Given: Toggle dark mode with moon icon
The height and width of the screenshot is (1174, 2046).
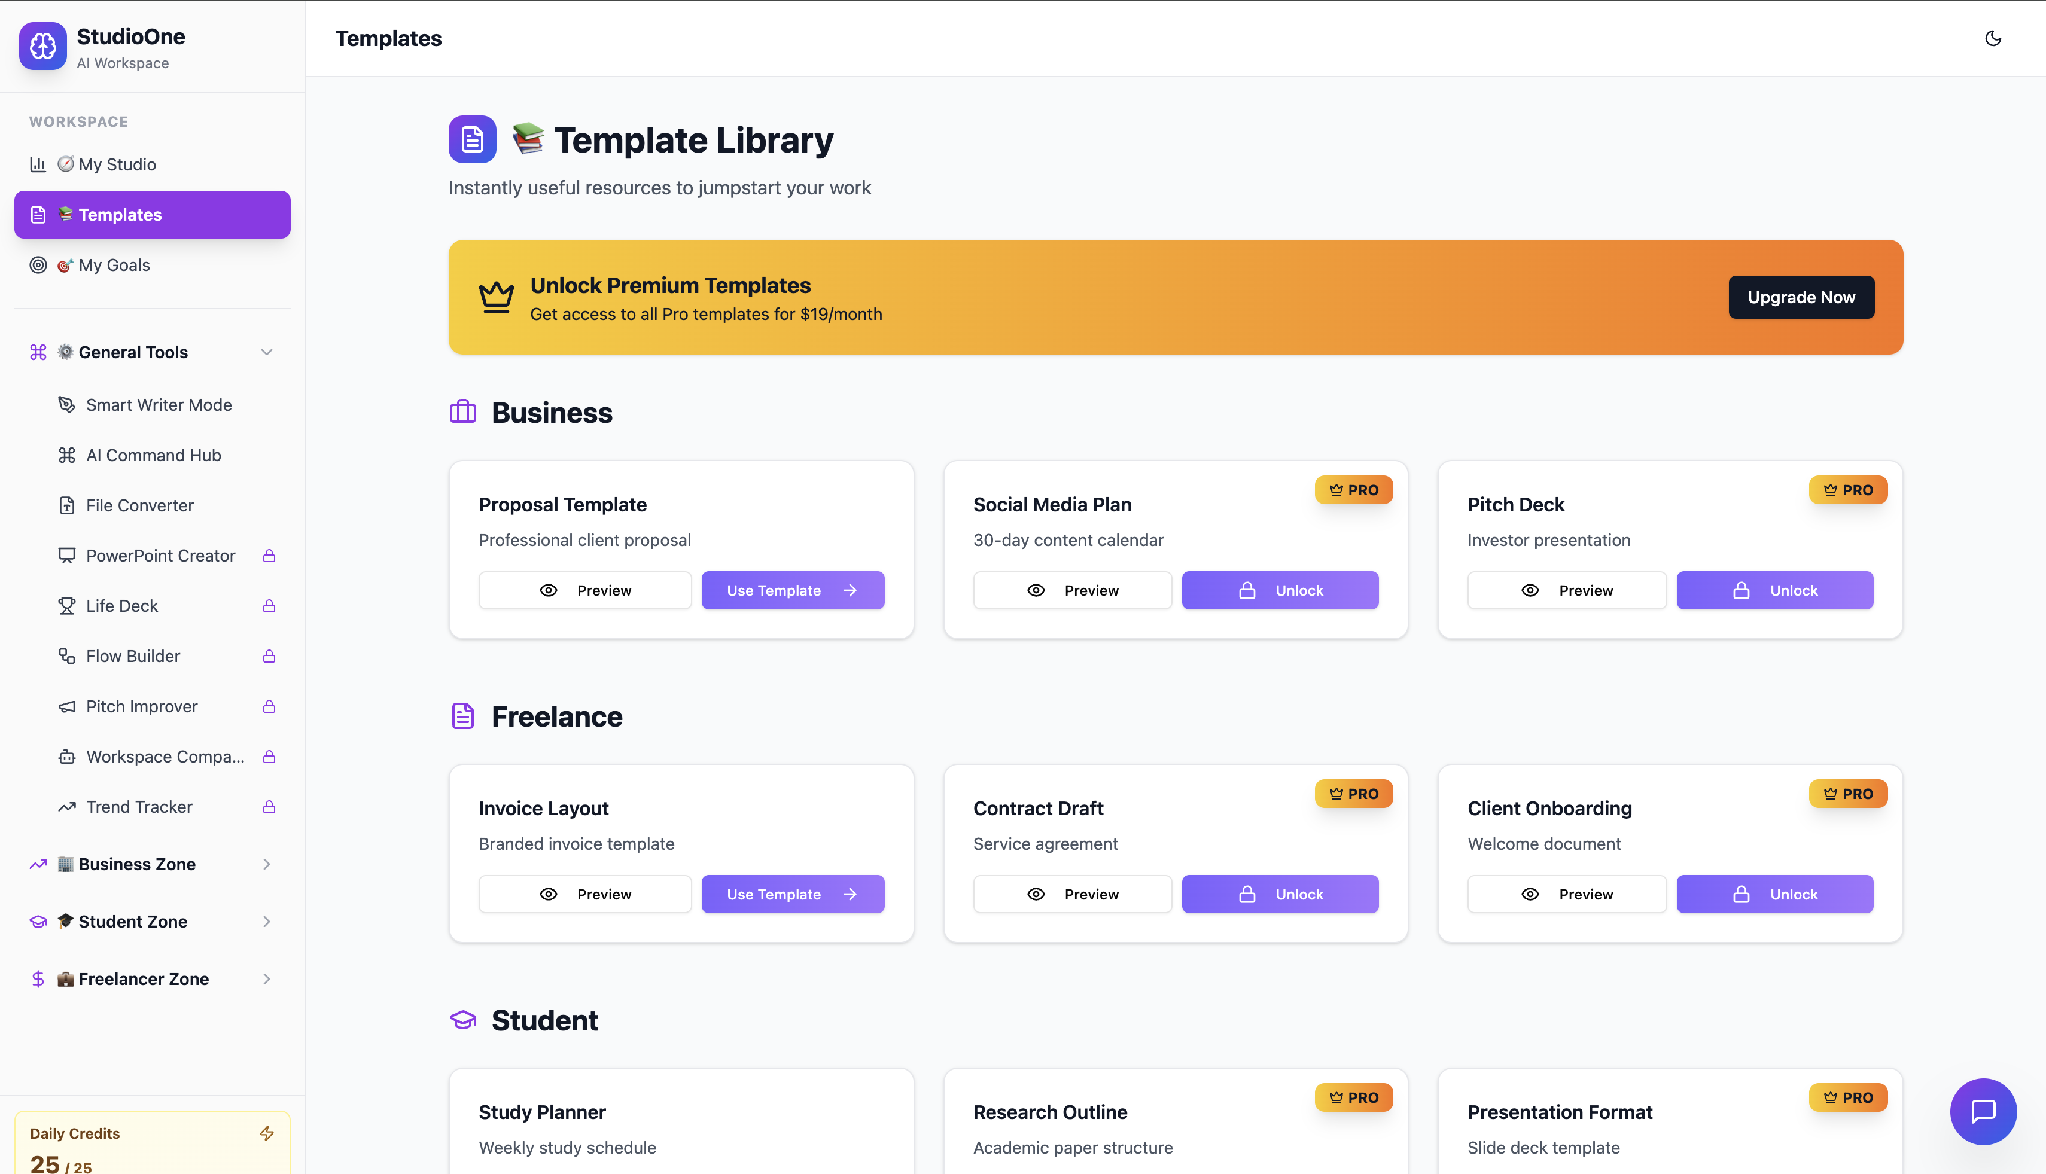Looking at the screenshot, I should [1993, 39].
